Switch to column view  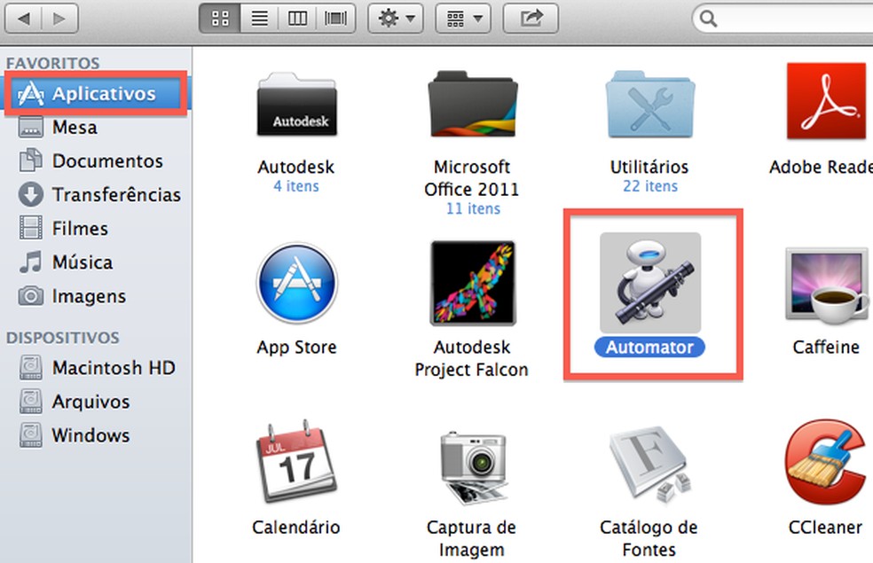point(297,19)
